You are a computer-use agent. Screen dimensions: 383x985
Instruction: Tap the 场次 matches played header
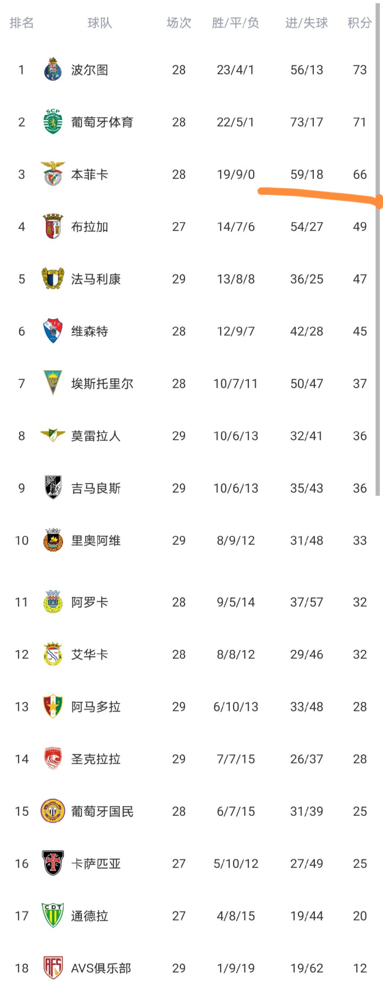[x=179, y=23]
